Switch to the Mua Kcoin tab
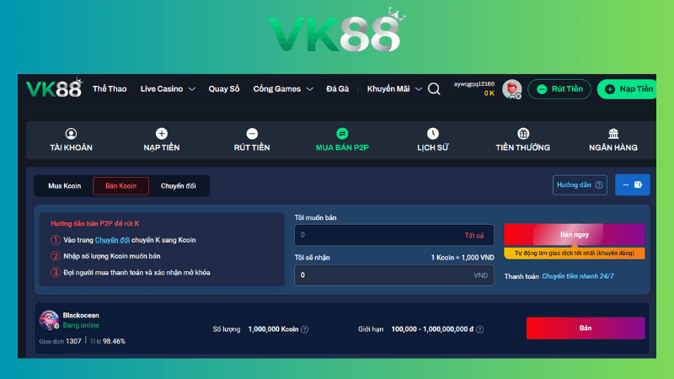Image resolution: width=674 pixels, height=379 pixels. pyautogui.click(x=65, y=186)
